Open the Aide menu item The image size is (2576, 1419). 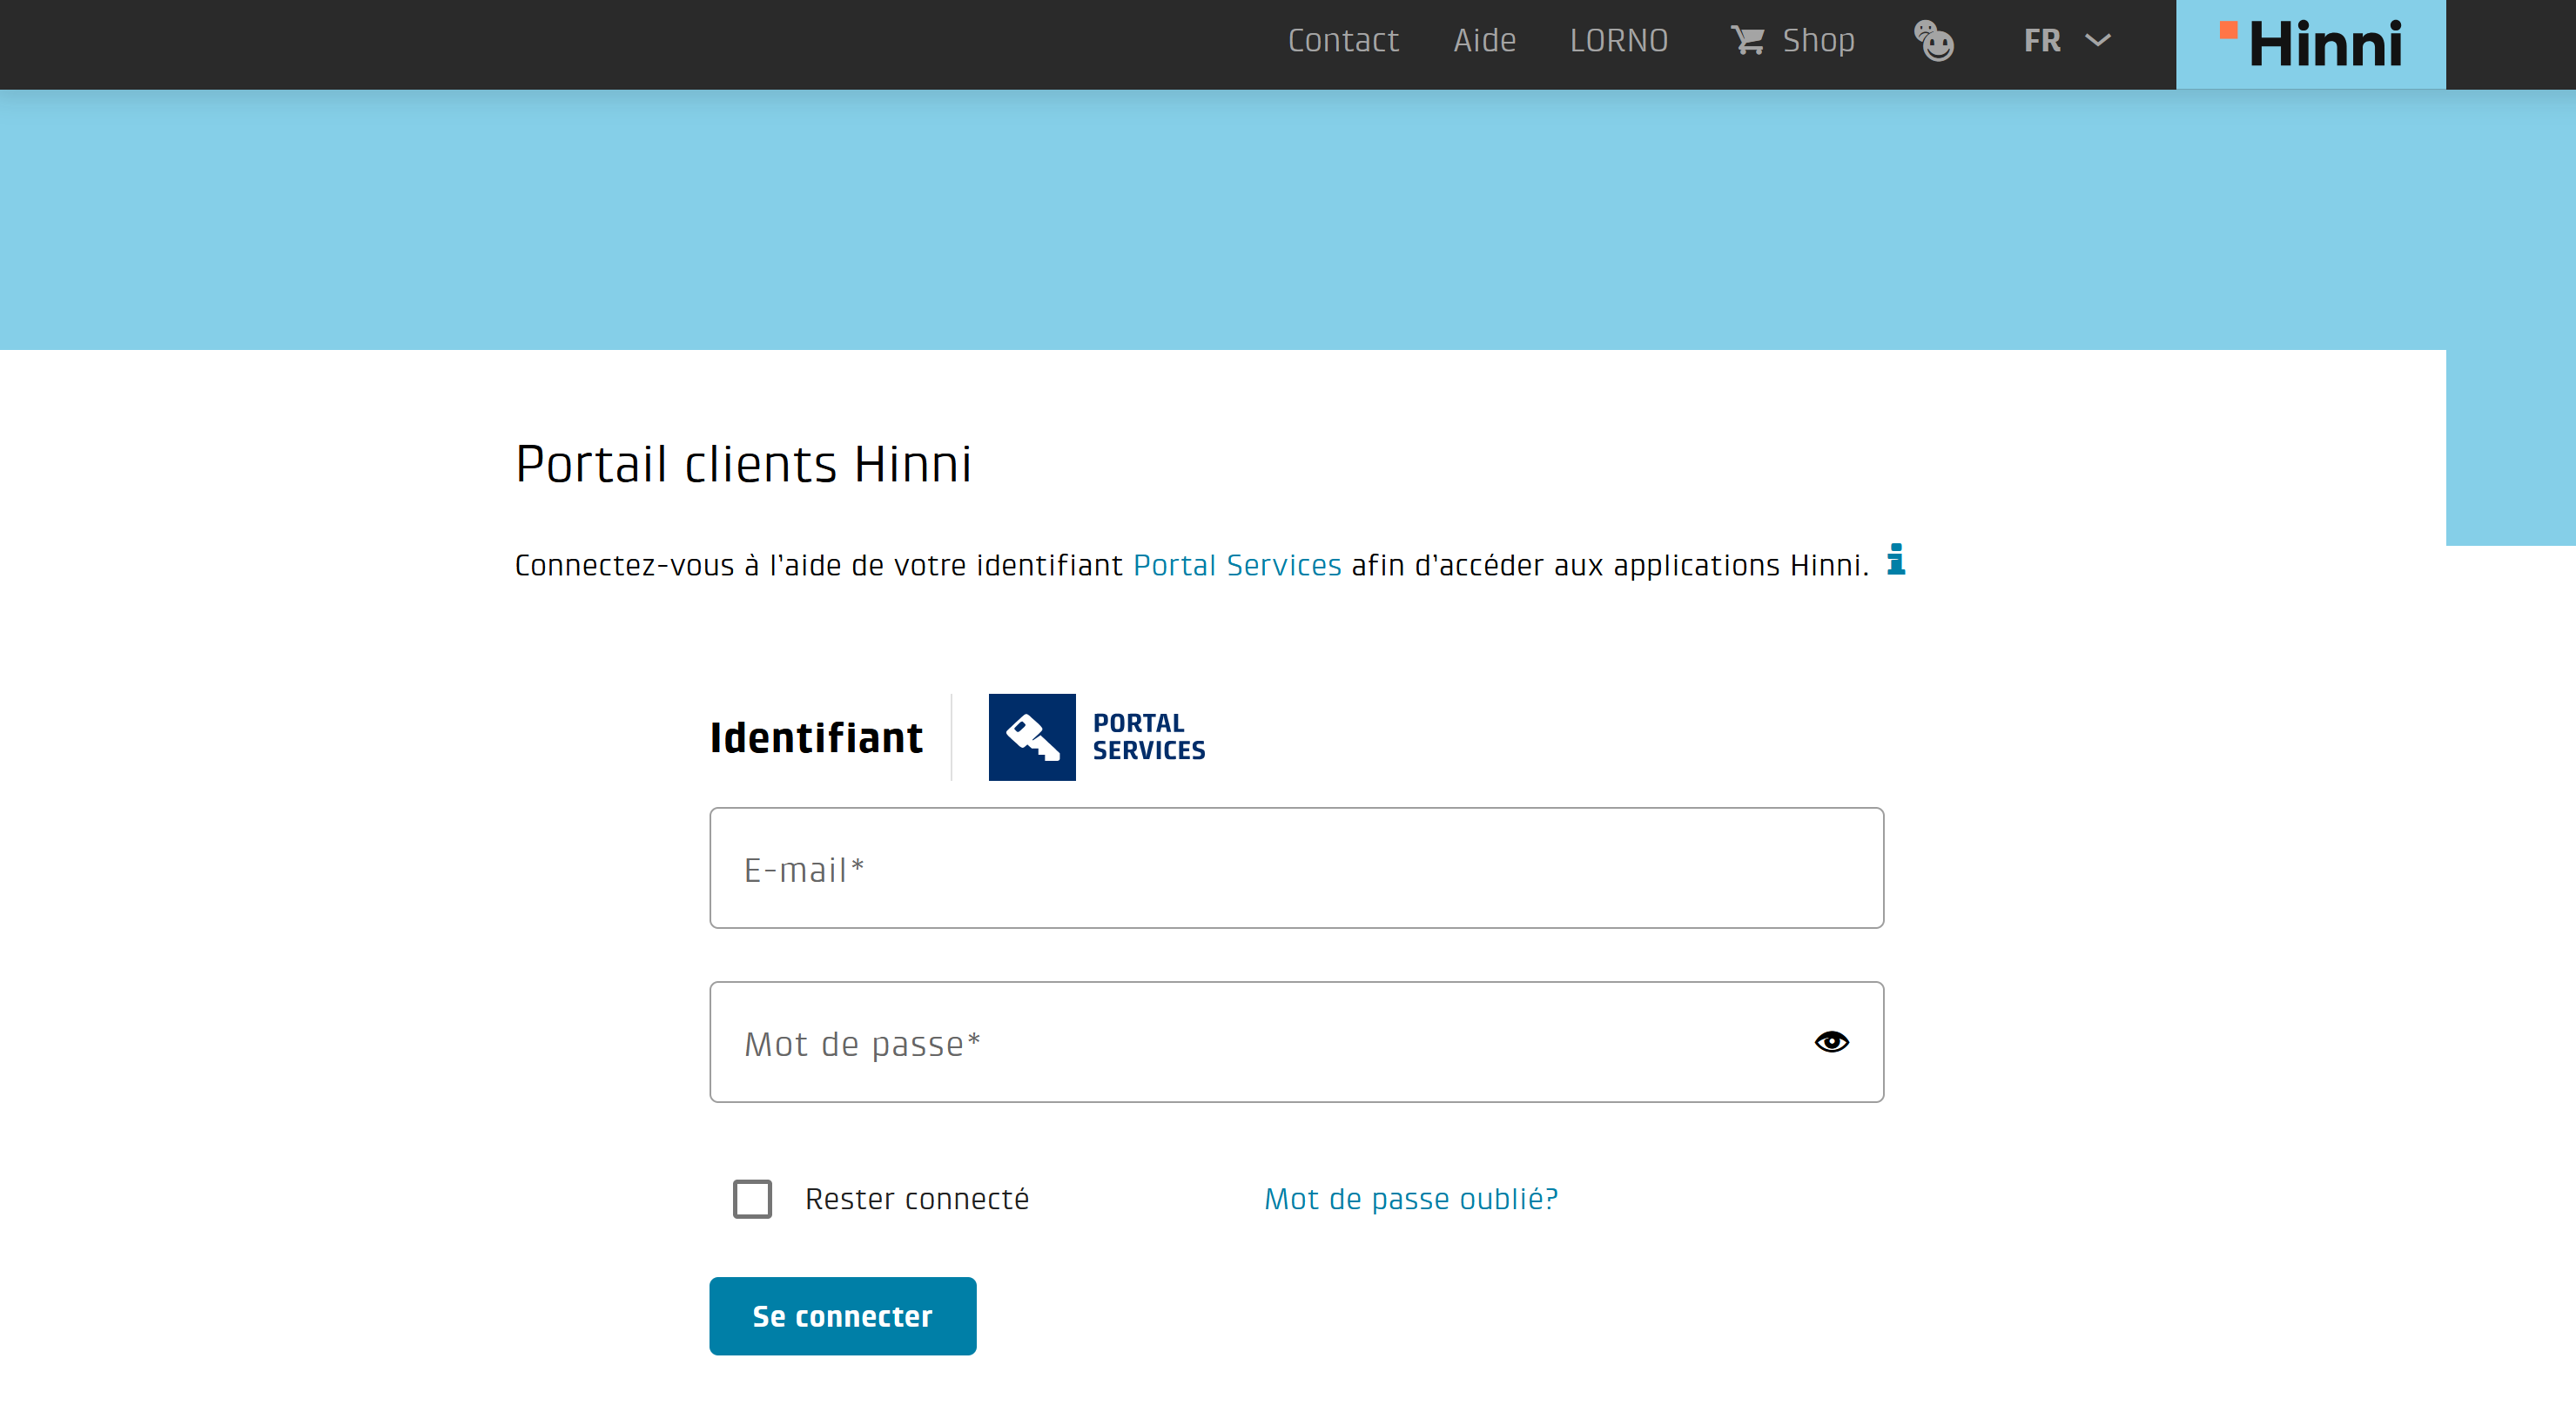(x=1485, y=41)
